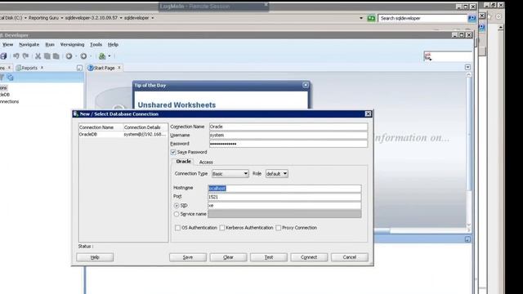Screen dimensions: 523x294
Task: Open the Tools menu
Action: [x=96, y=44]
